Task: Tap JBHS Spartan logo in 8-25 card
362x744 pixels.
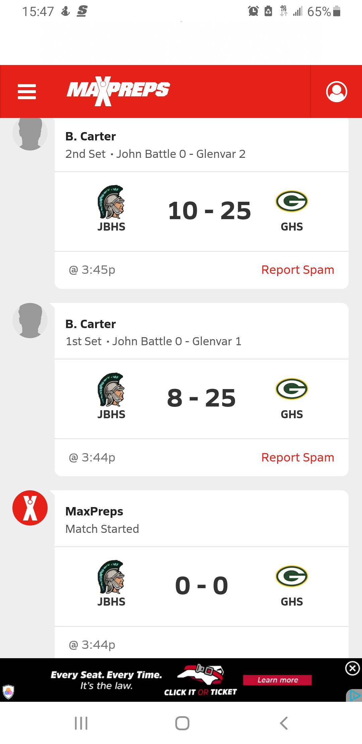Action: pyautogui.click(x=111, y=389)
